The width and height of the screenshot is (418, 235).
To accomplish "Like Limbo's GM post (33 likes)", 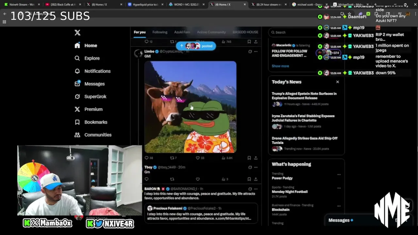I will coord(200,158).
